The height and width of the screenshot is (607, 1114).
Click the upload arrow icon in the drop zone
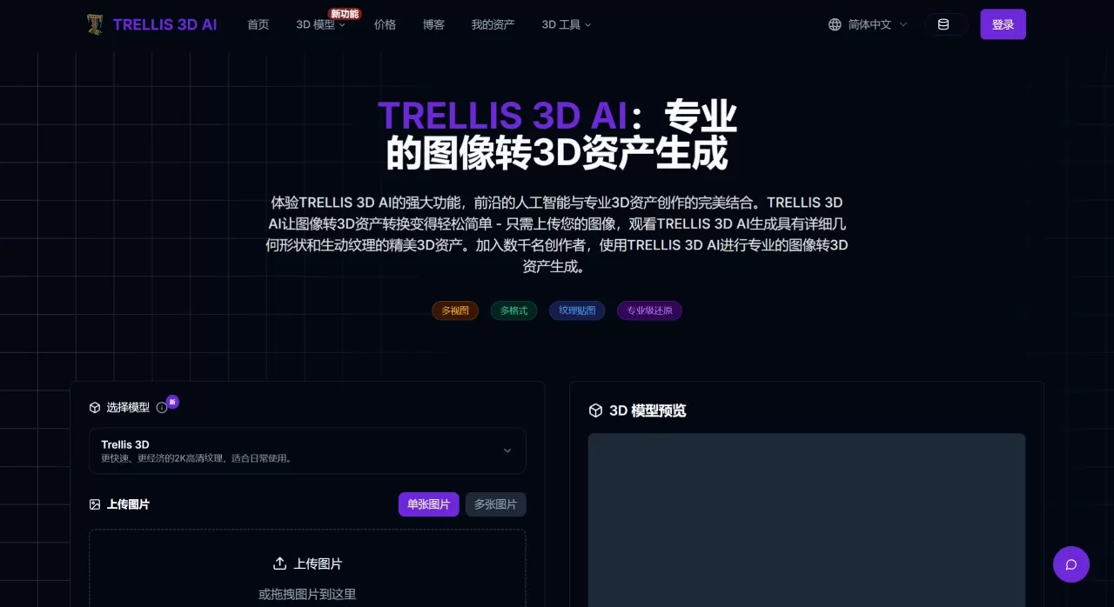pos(279,564)
